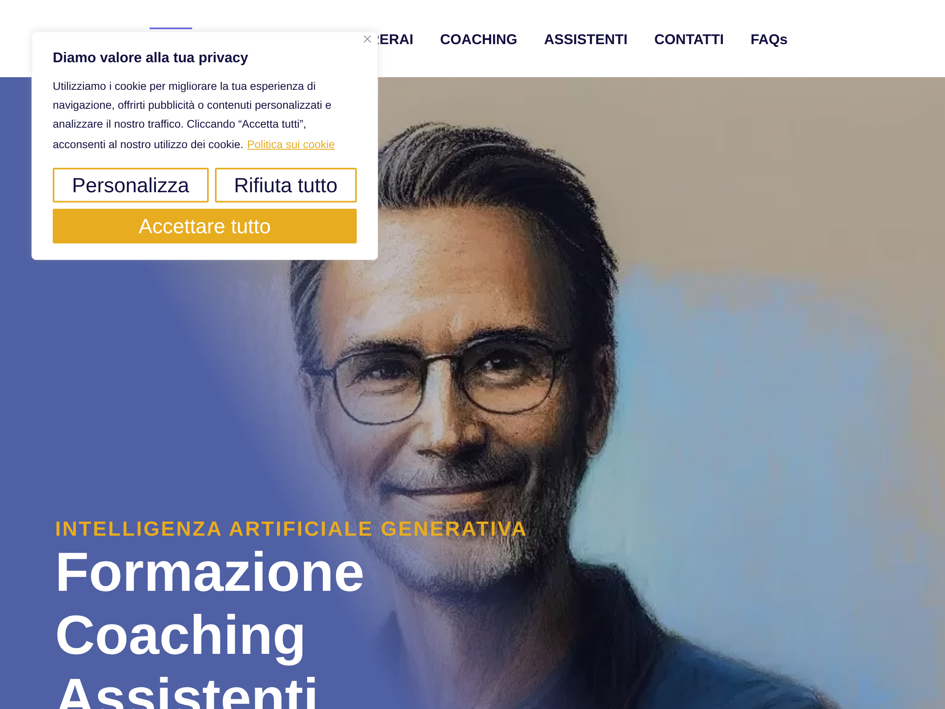Click the Assistenti headline word
The height and width of the screenshot is (709, 945).
pos(187,692)
